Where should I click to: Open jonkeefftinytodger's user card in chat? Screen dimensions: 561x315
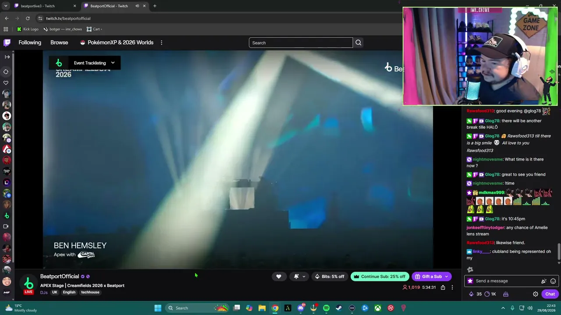click(485, 227)
